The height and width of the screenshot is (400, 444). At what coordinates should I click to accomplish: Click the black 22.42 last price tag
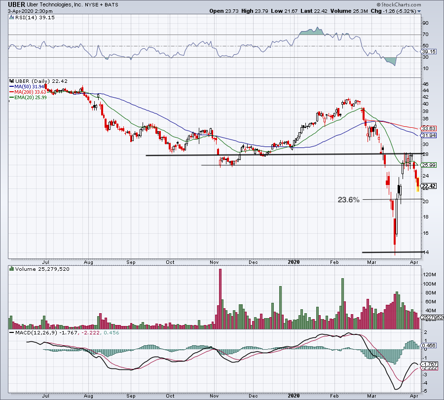click(428, 186)
